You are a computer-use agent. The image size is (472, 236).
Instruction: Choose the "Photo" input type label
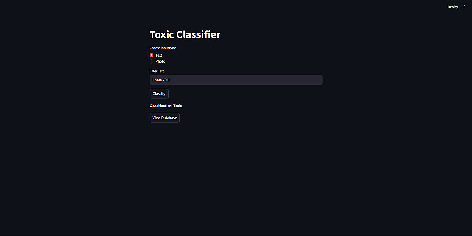pyautogui.click(x=160, y=61)
